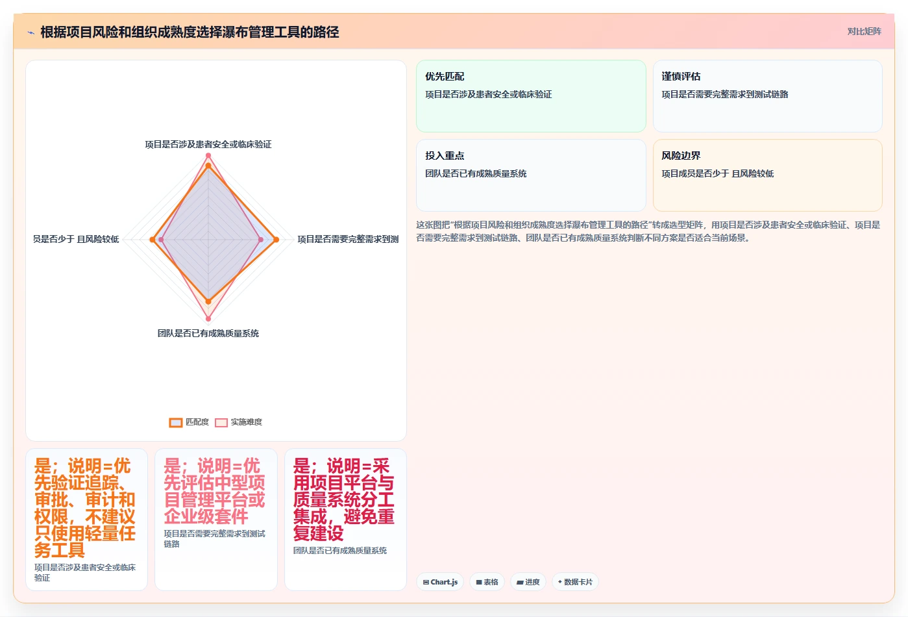908x617 pixels.
Task: Click radar axis label 项目是否需要完整需求到测
Action: (x=348, y=239)
